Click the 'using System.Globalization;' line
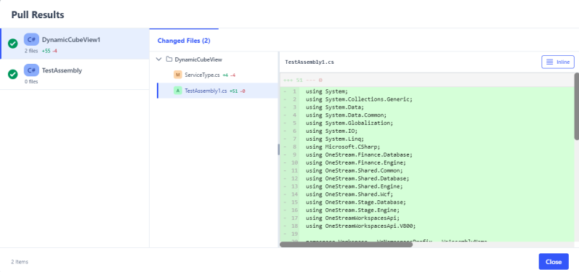 [349, 123]
